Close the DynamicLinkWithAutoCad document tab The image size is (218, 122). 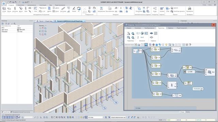click(x=84, y=21)
